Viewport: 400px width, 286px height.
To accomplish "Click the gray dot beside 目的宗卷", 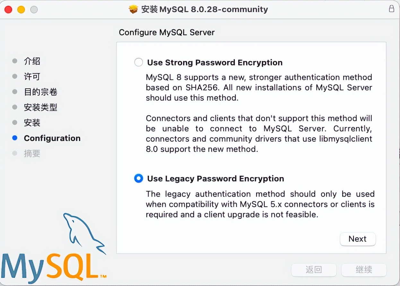I will 15,92.
